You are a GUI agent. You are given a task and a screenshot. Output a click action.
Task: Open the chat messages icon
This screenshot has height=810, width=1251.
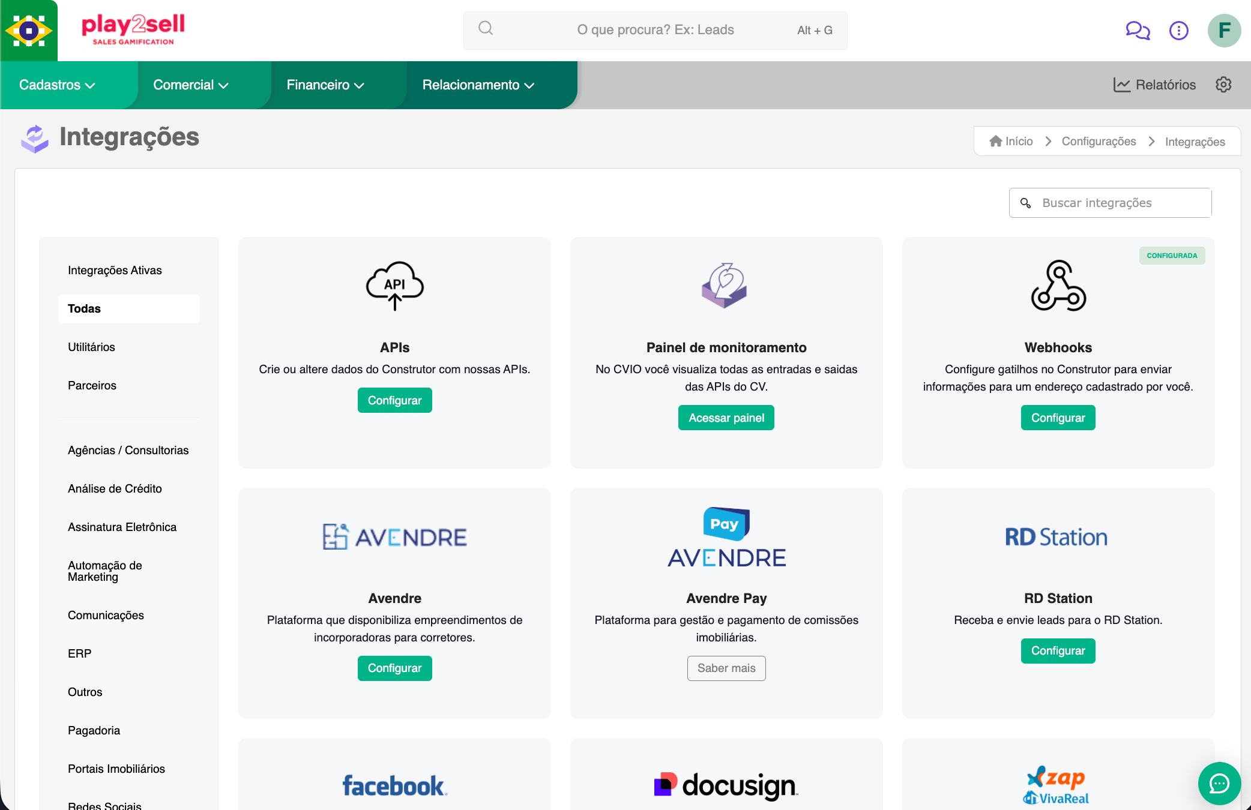click(x=1138, y=30)
